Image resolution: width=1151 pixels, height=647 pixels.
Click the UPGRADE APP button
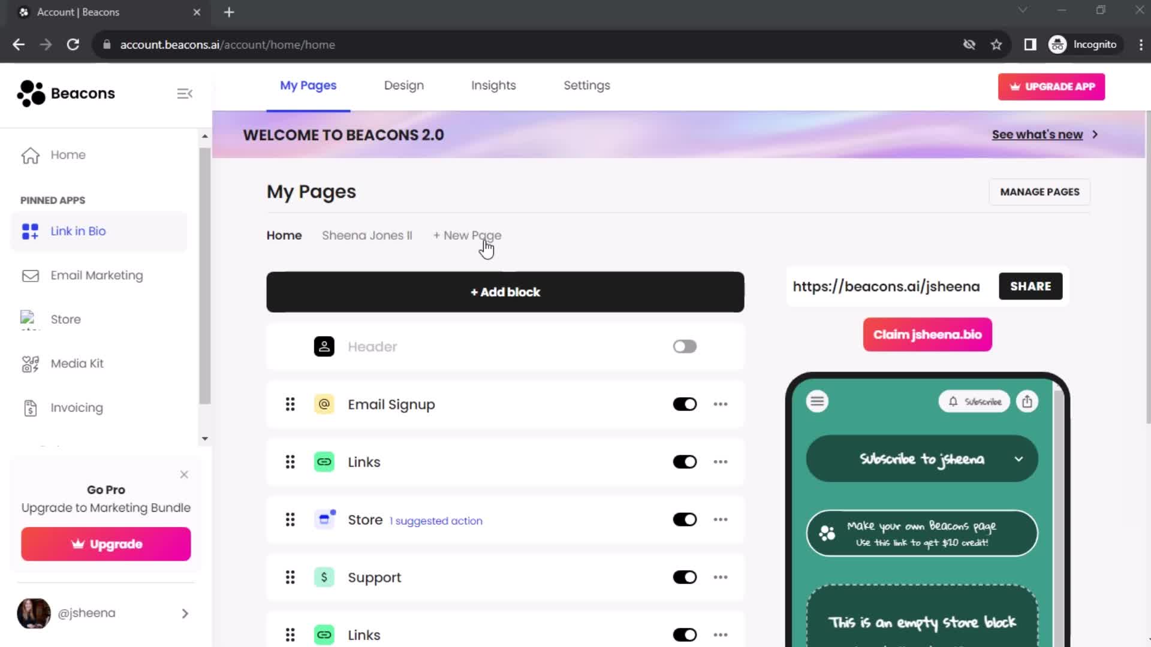(1053, 86)
